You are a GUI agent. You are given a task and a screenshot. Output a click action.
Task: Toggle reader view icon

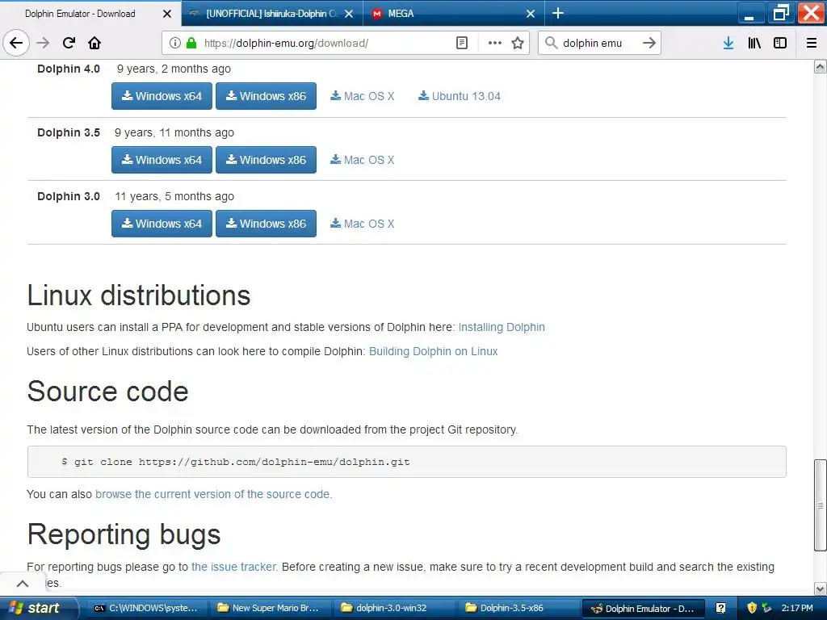[461, 43]
